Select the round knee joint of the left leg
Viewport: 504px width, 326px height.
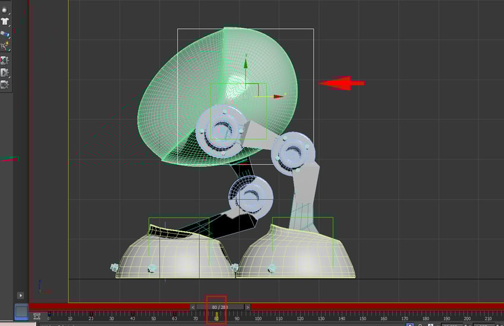[x=251, y=197]
